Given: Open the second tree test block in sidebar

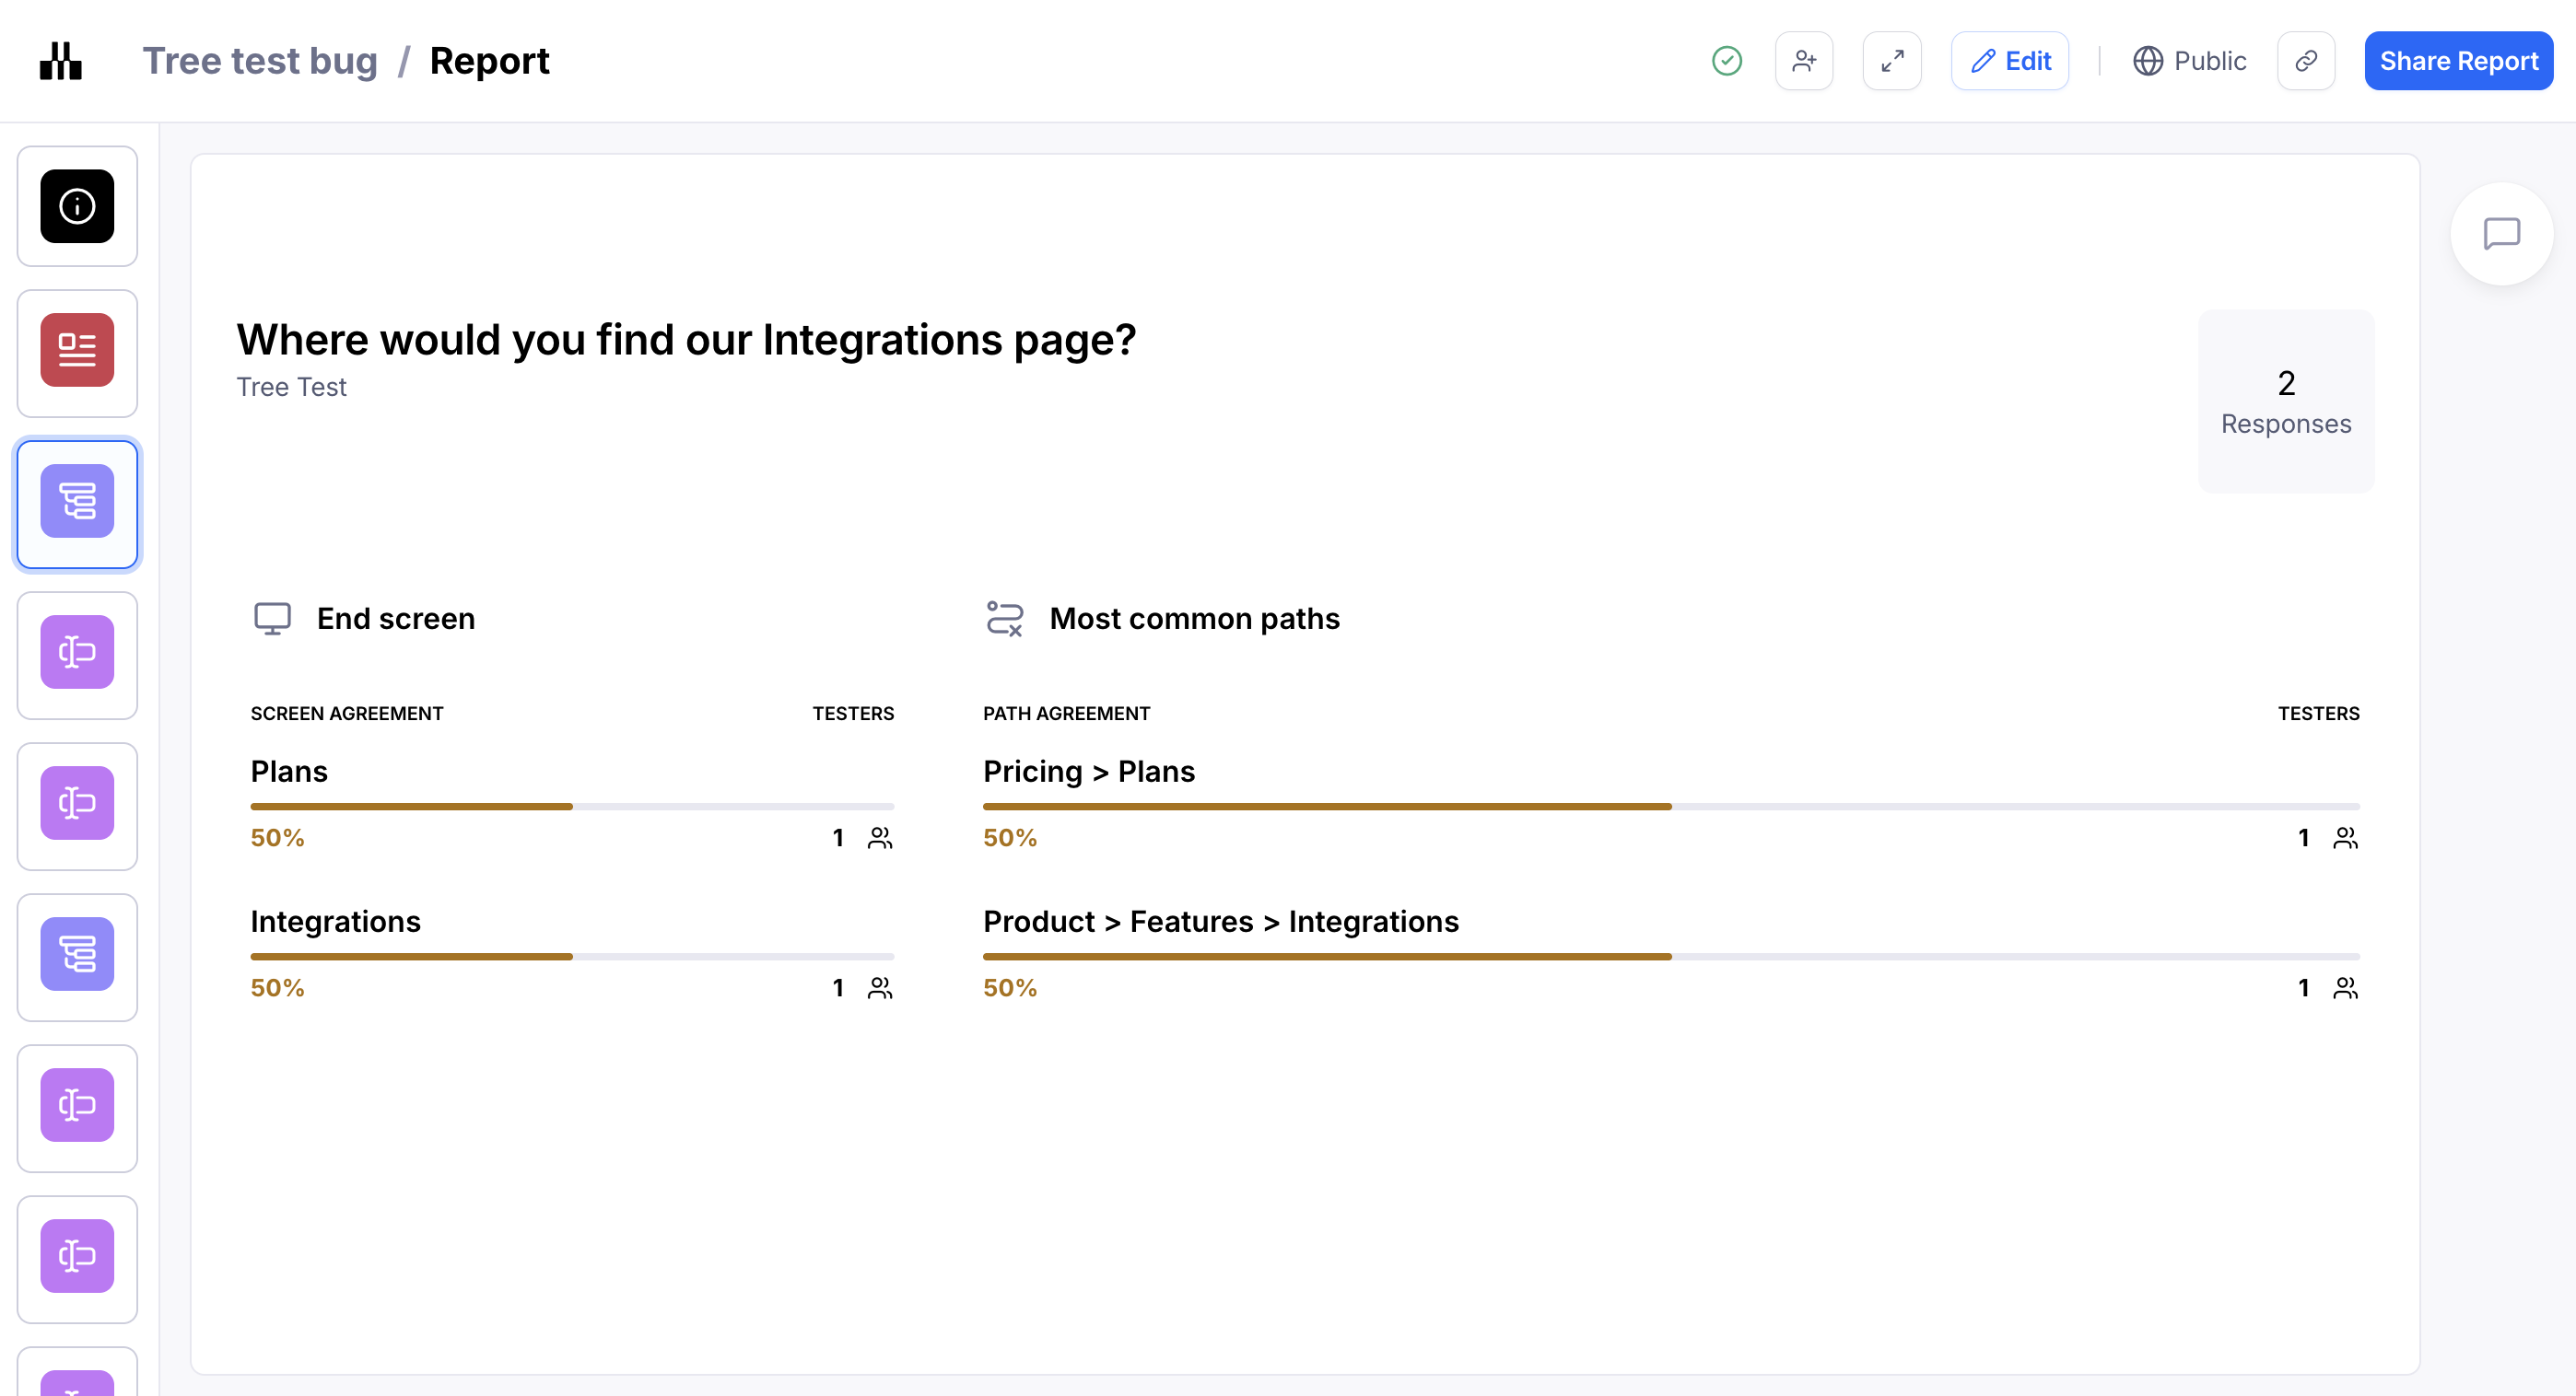Looking at the screenshot, I should 77,955.
